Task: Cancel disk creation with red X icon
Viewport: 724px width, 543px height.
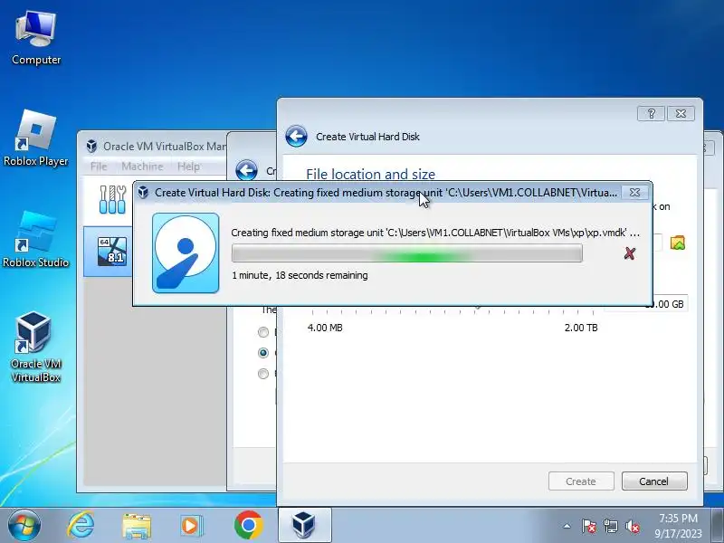Action: click(x=629, y=253)
